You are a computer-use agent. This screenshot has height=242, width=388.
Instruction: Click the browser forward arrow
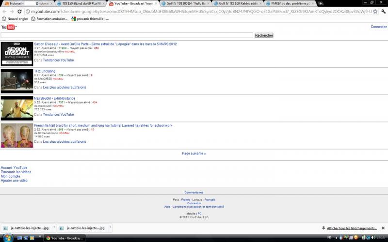point(12,11)
